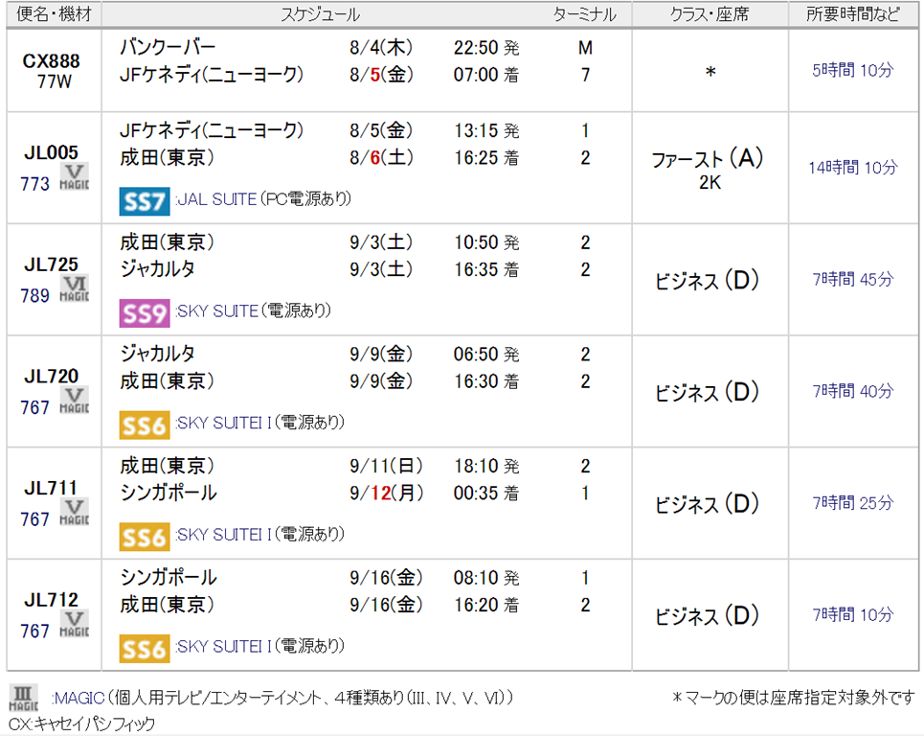Click the 5時間 10分 duration link
Image resolution: width=924 pixels, height=736 pixels.
853,70
